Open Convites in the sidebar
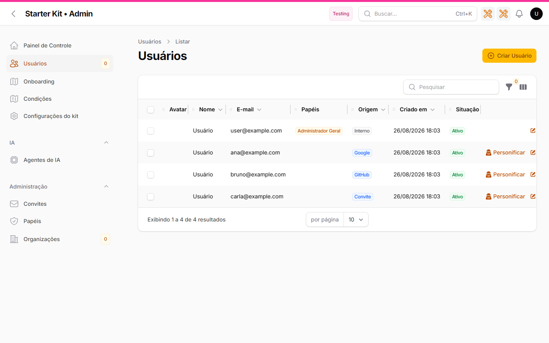 click(60, 204)
